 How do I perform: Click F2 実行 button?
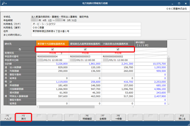[x=24, y=117]
